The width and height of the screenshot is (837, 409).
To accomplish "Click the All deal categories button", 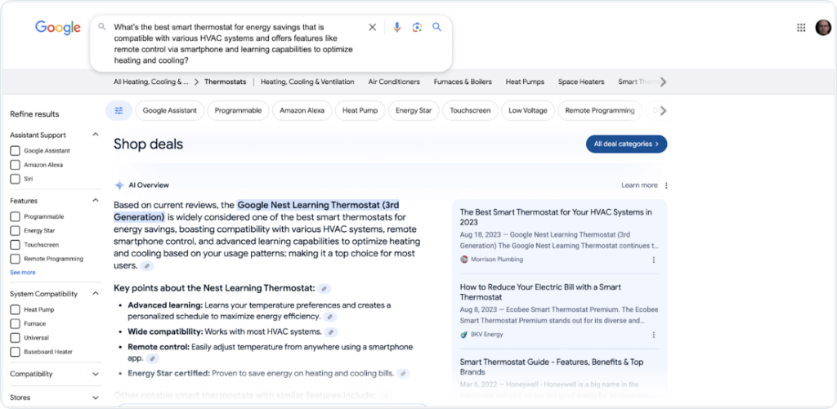I will click(x=626, y=144).
